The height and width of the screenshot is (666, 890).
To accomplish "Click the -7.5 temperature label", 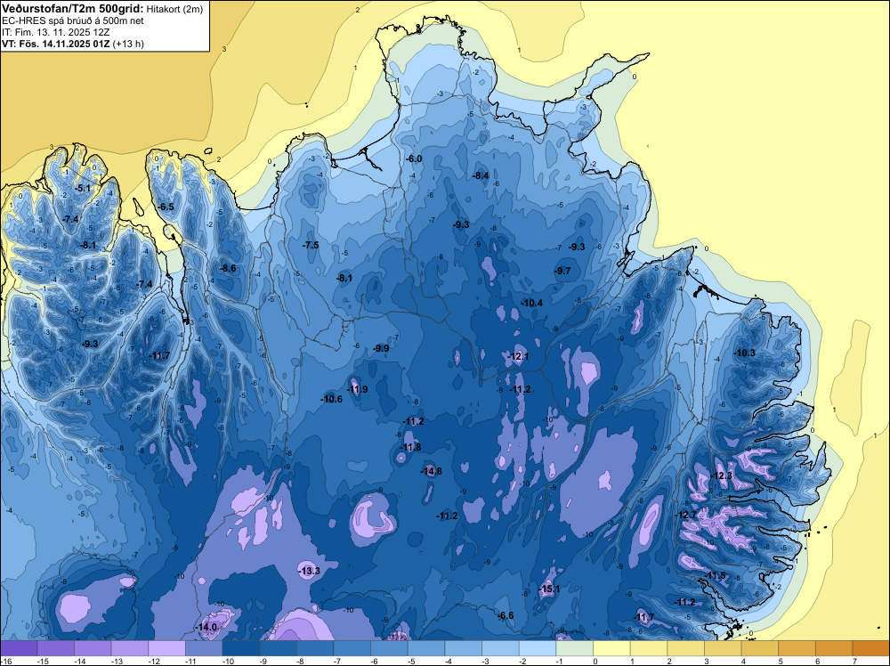I will click(311, 245).
